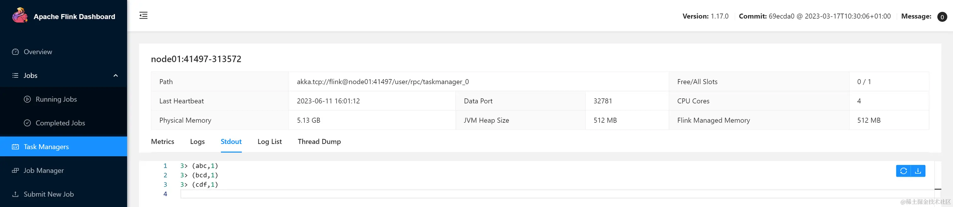
Task: Click the Physical Memory value 5.13 GB
Action: click(309, 120)
